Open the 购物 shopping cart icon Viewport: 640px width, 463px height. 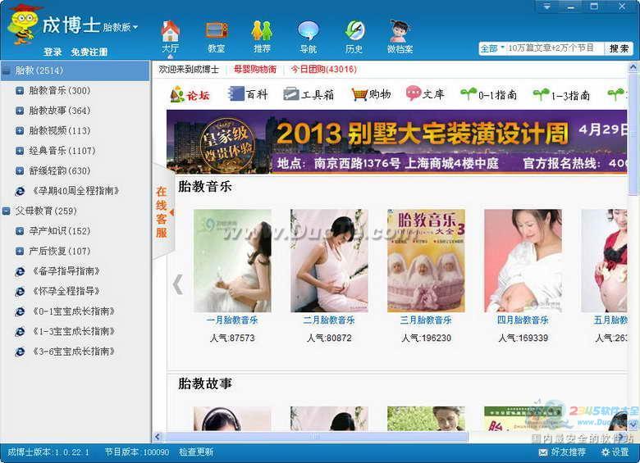[359, 94]
